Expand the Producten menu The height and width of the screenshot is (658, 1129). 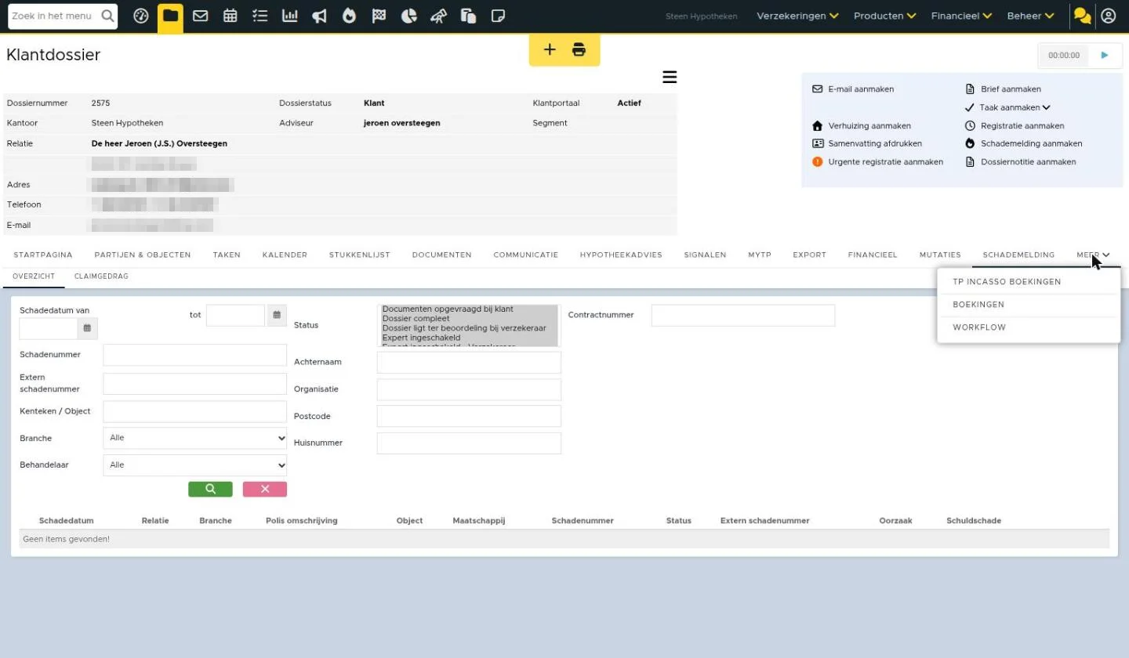pyautogui.click(x=884, y=16)
